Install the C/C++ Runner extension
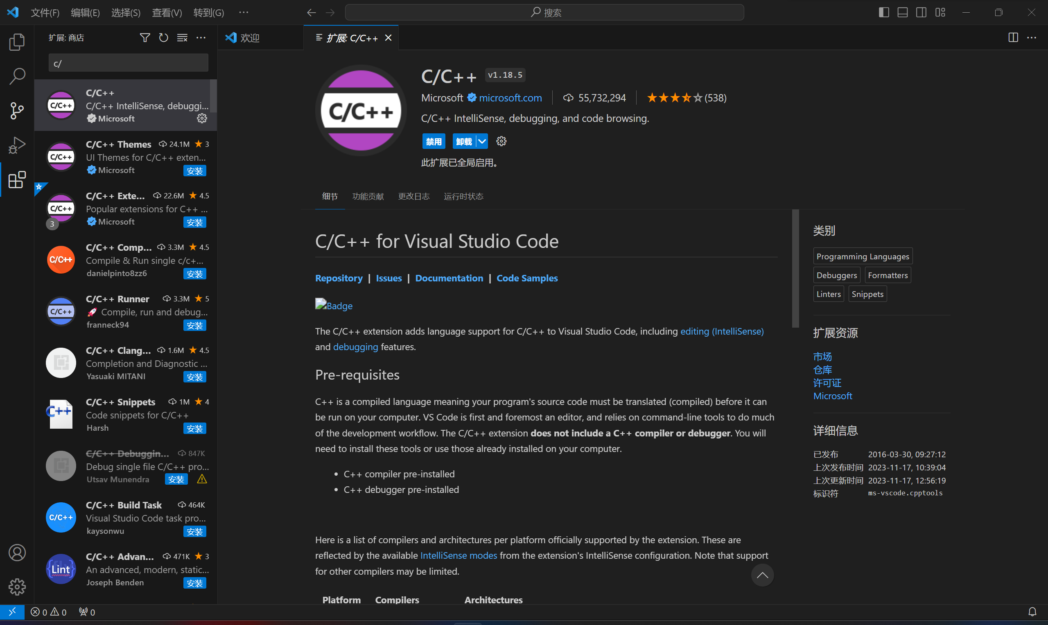The height and width of the screenshot is (625, 1048). tap(195, 325)
